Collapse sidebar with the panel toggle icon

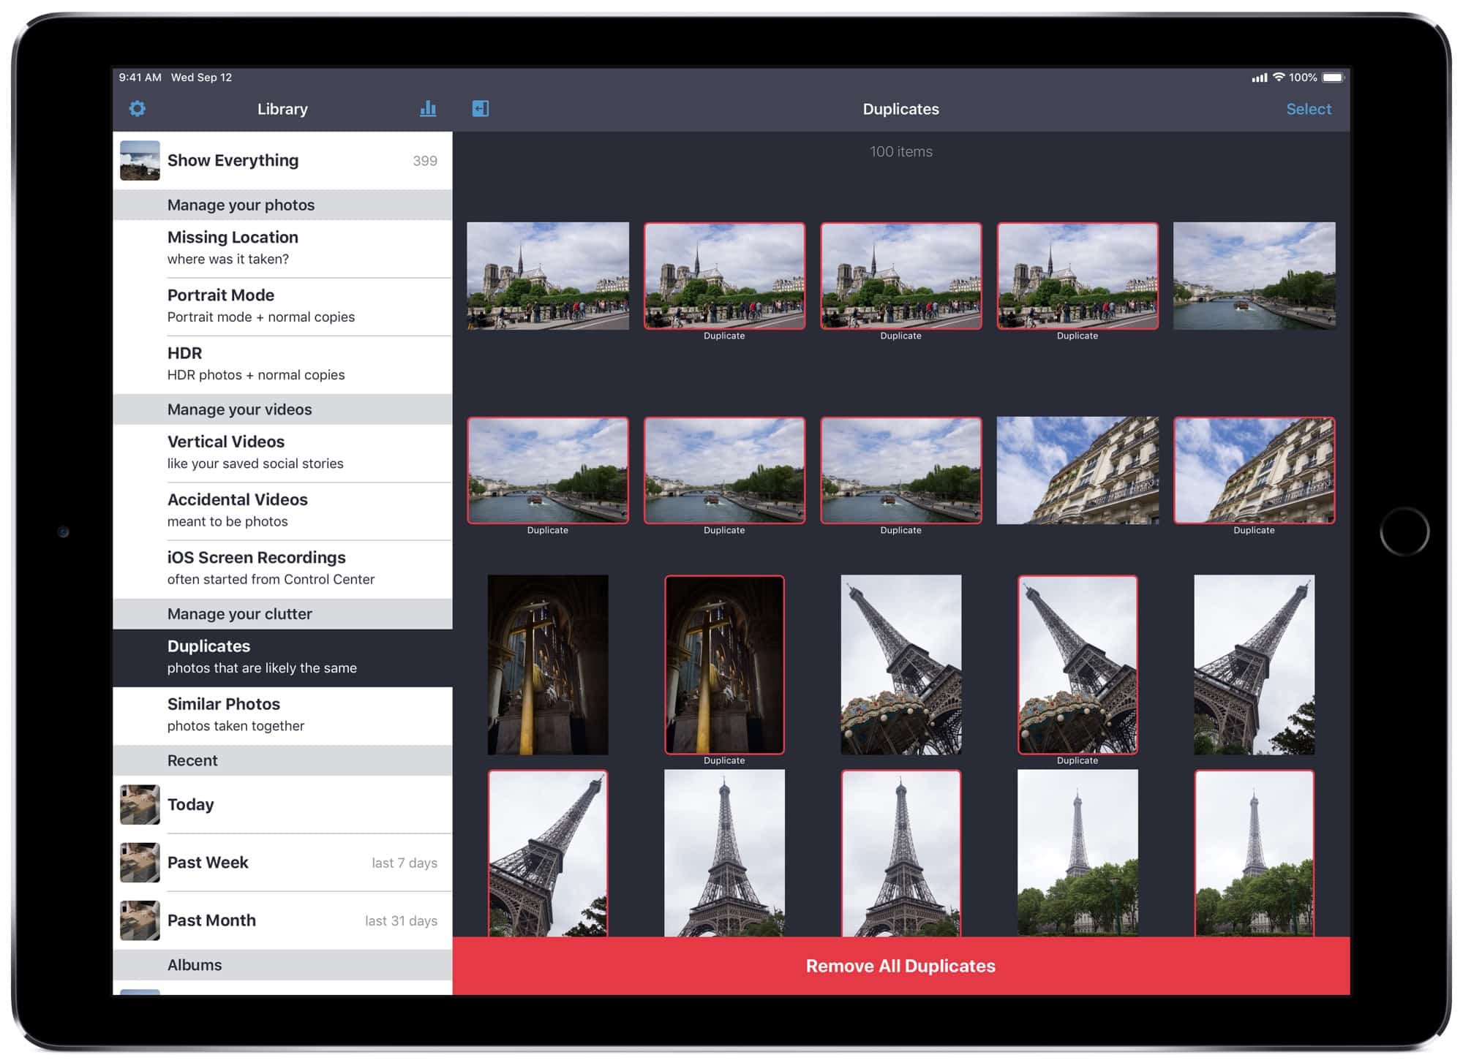tap(481, 109)
